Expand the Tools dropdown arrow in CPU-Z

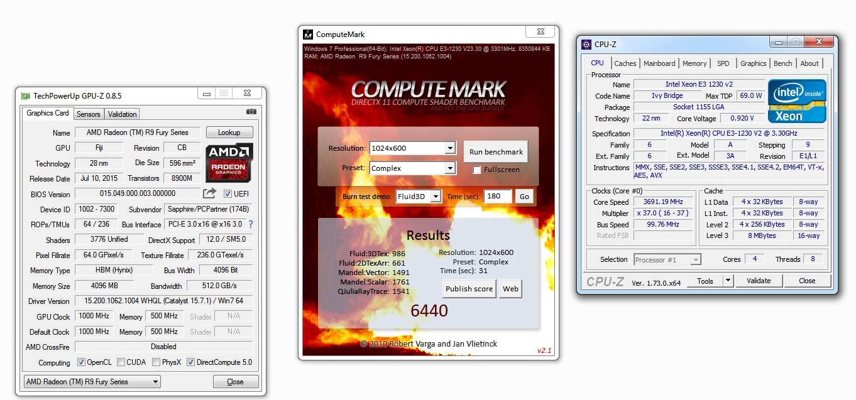tap(728, 281)
